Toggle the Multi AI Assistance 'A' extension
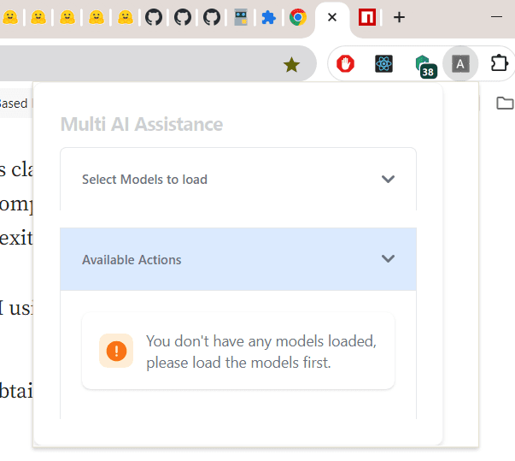This screenshot has width=515, height=461. tap(460, 63)
